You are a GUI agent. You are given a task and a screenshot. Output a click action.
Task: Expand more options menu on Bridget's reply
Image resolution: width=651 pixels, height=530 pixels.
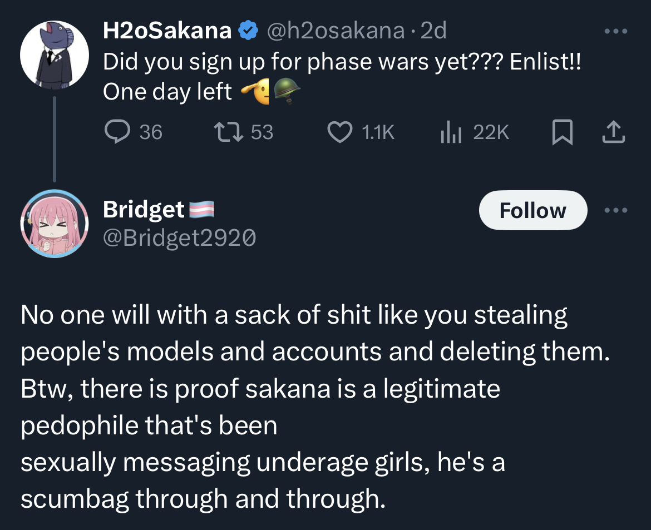[616, 210]
